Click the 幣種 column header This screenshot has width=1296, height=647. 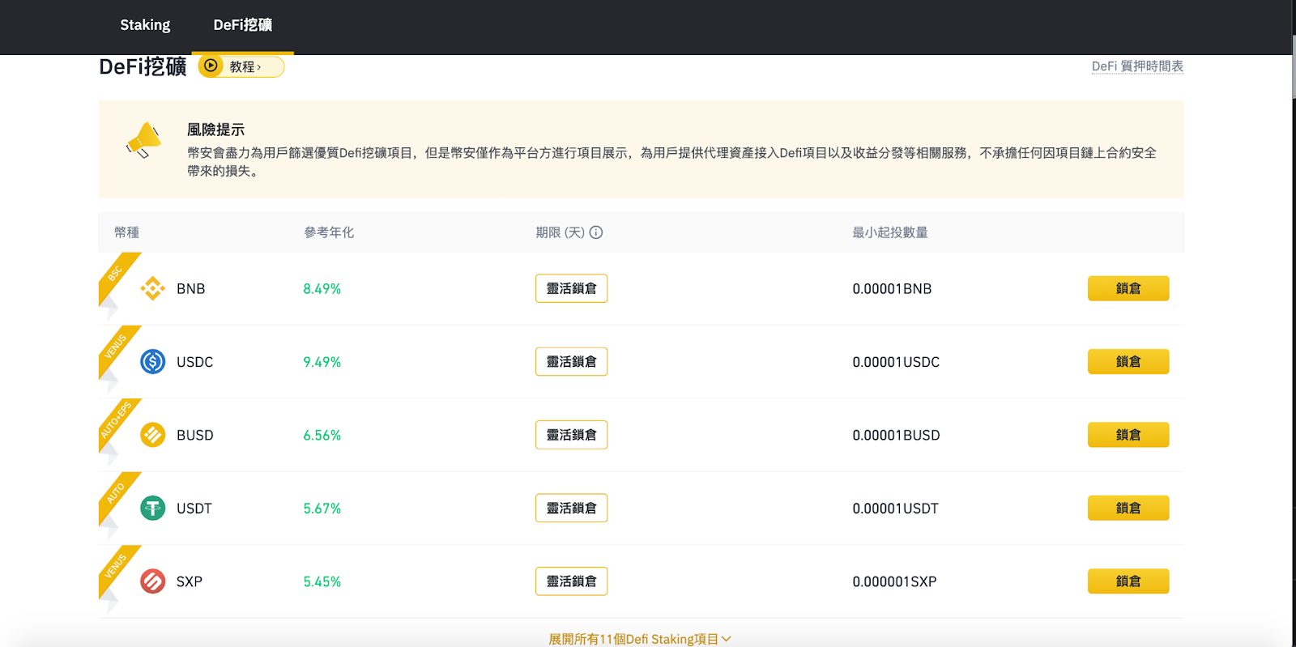coord(127,232)
